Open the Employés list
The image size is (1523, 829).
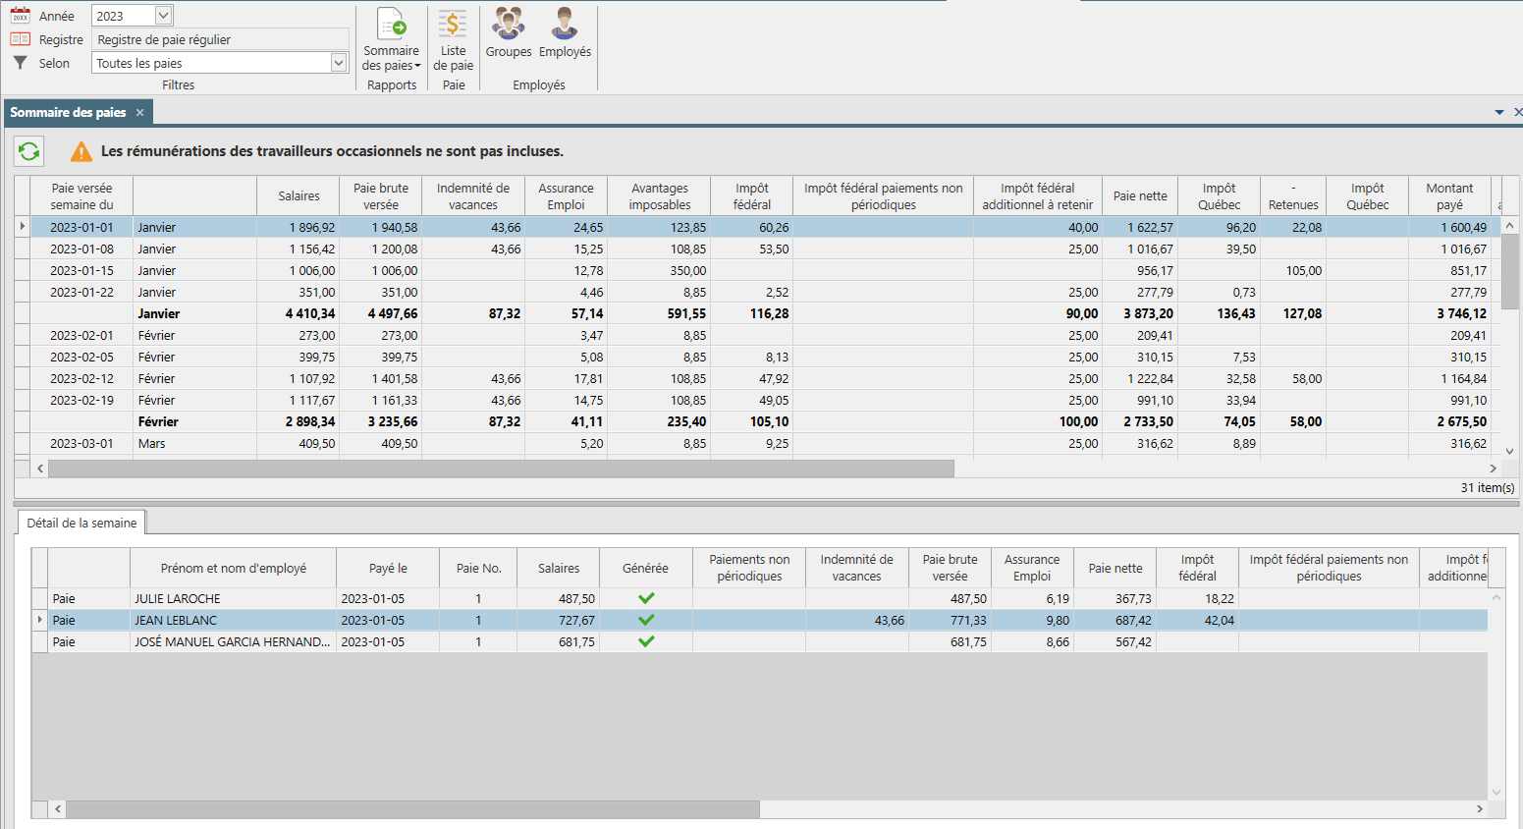565,33
